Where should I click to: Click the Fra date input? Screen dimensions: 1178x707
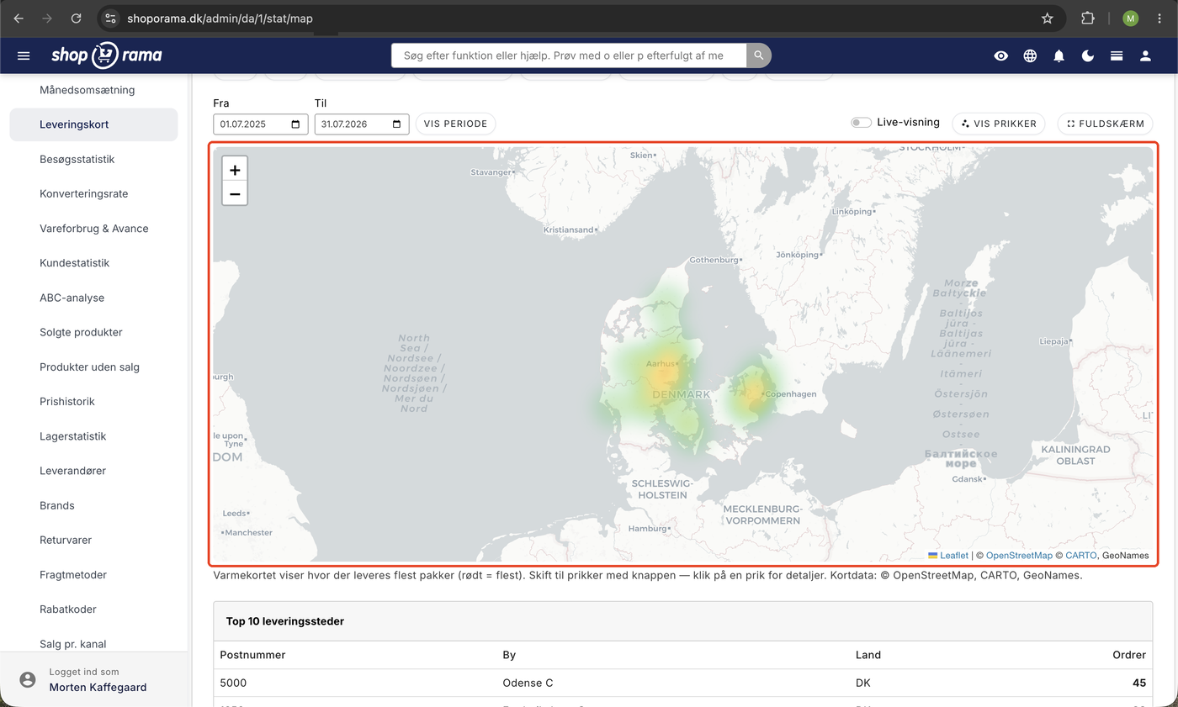click(260, 124)
